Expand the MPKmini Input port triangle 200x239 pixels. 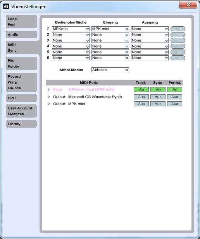coord(49,89)
